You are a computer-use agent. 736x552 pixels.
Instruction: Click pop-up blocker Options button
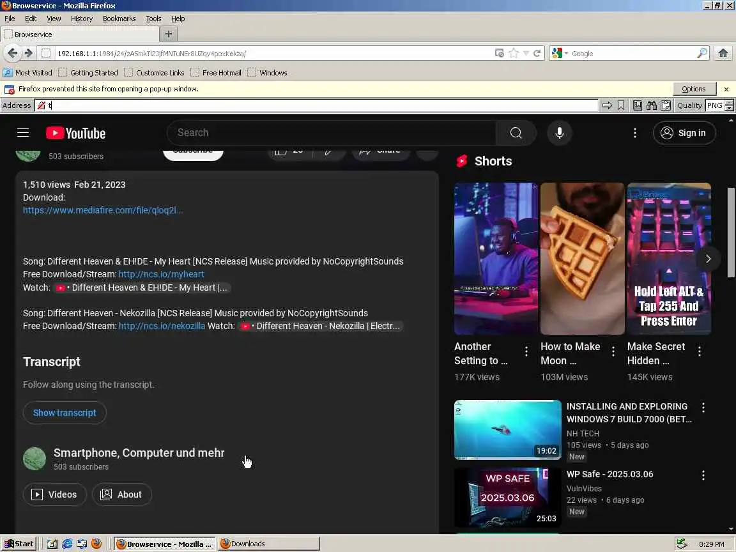coord(693,89)
